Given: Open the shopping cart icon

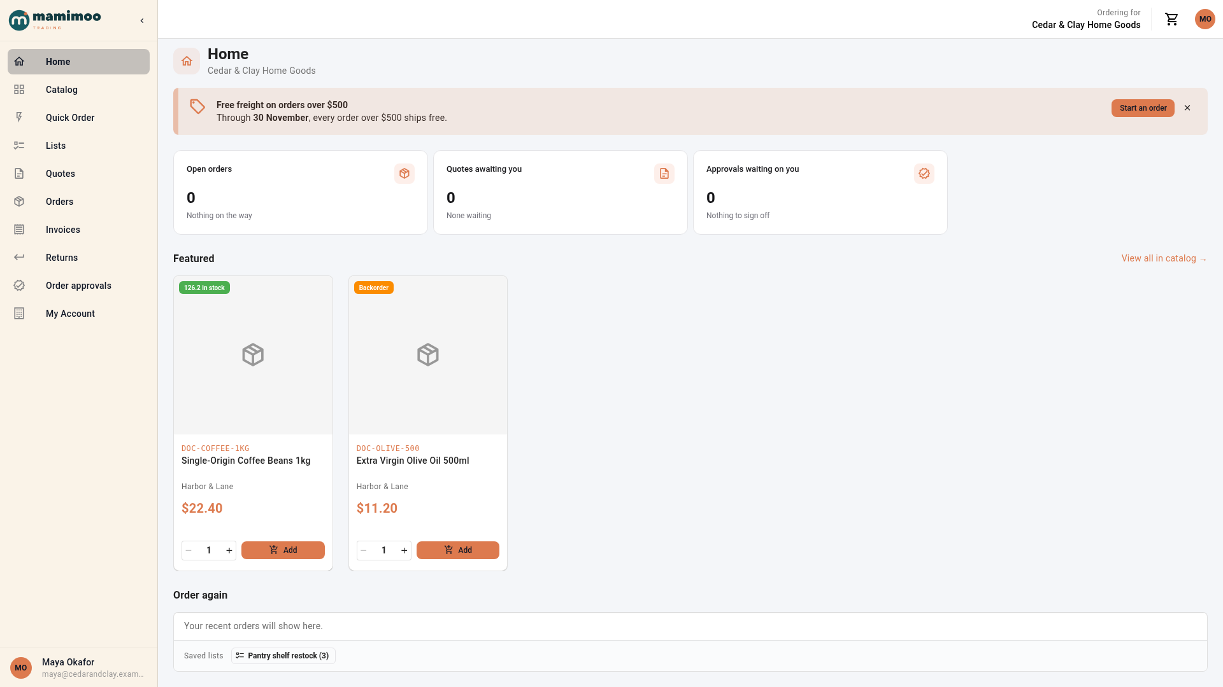Looking at the screenshot, I should tap(1171, 19).
